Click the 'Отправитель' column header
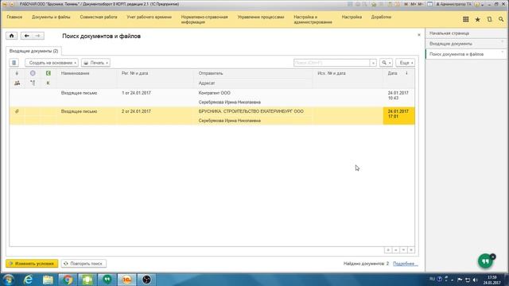Image resolution: width=509 pixels, height=286 pixels. [x=211, y=73]
